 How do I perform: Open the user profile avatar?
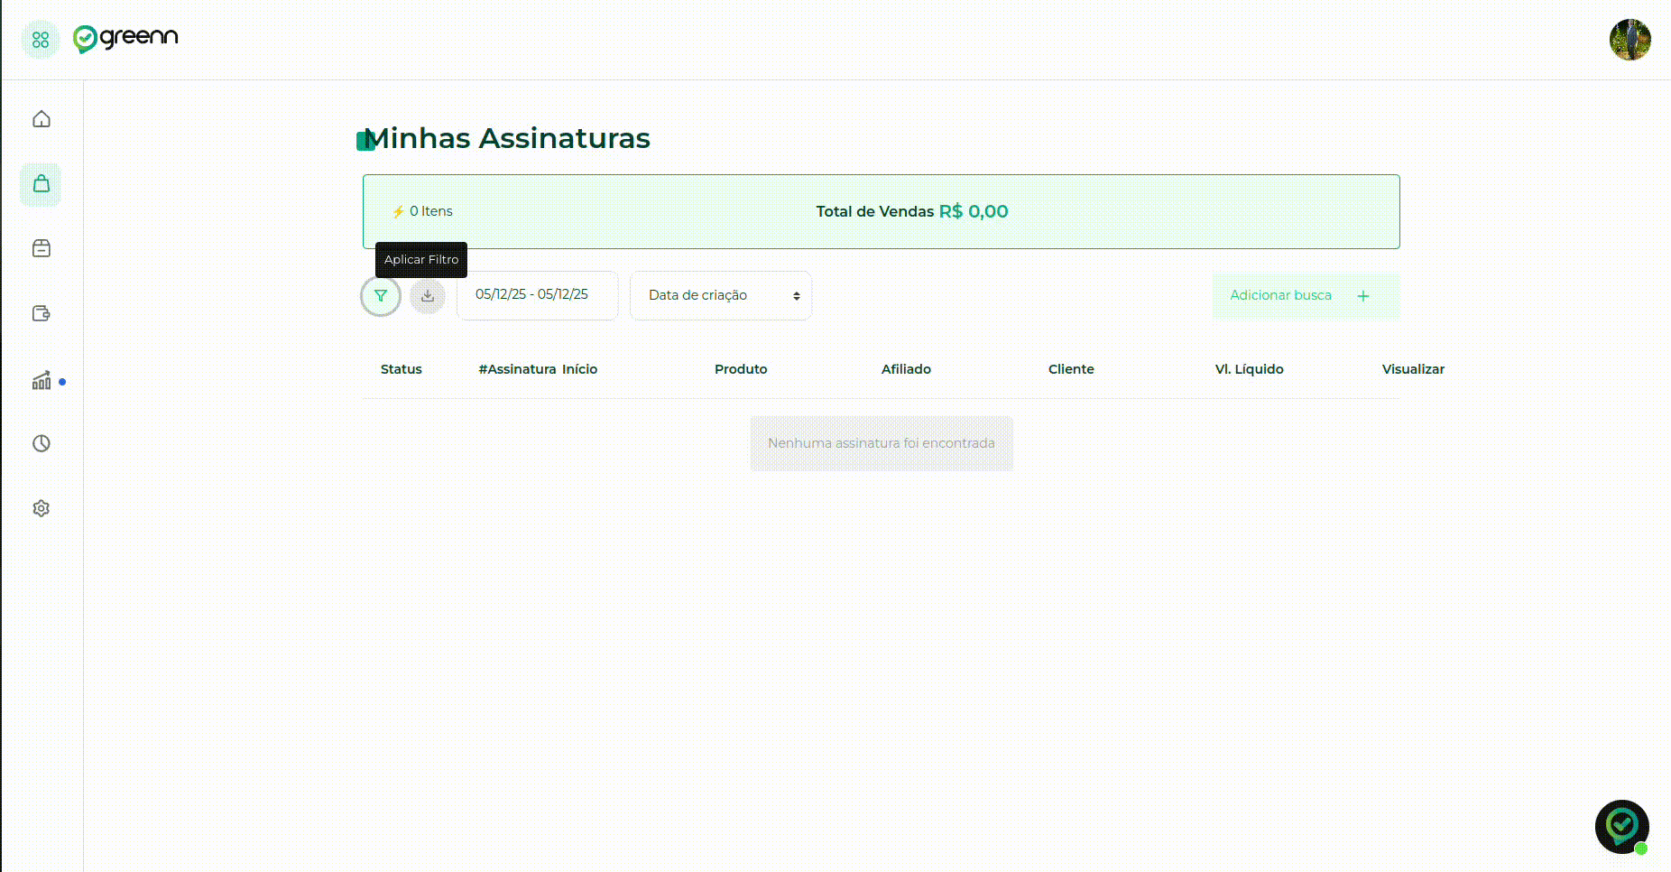(1630, 40)
